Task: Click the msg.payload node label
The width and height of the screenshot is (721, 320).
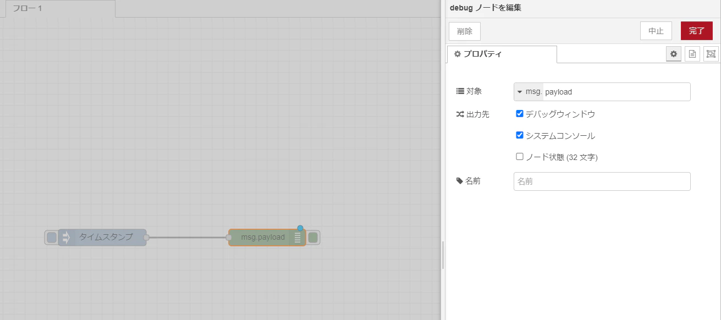Action: pos(263,238)
